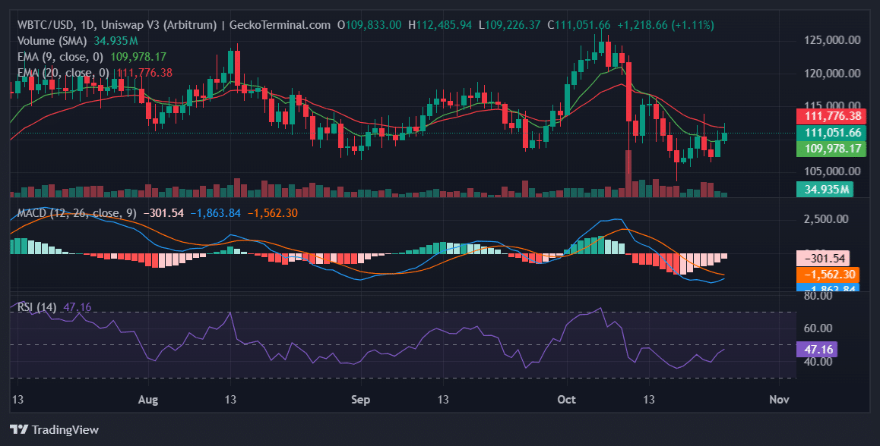Viewport: 880px width, 446px height.
Task: Click the 111,051.66 current price tag
Action: tap(832, 133)
